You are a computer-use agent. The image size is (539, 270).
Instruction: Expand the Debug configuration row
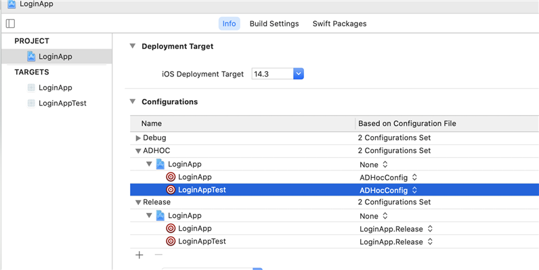pos(138,138)
